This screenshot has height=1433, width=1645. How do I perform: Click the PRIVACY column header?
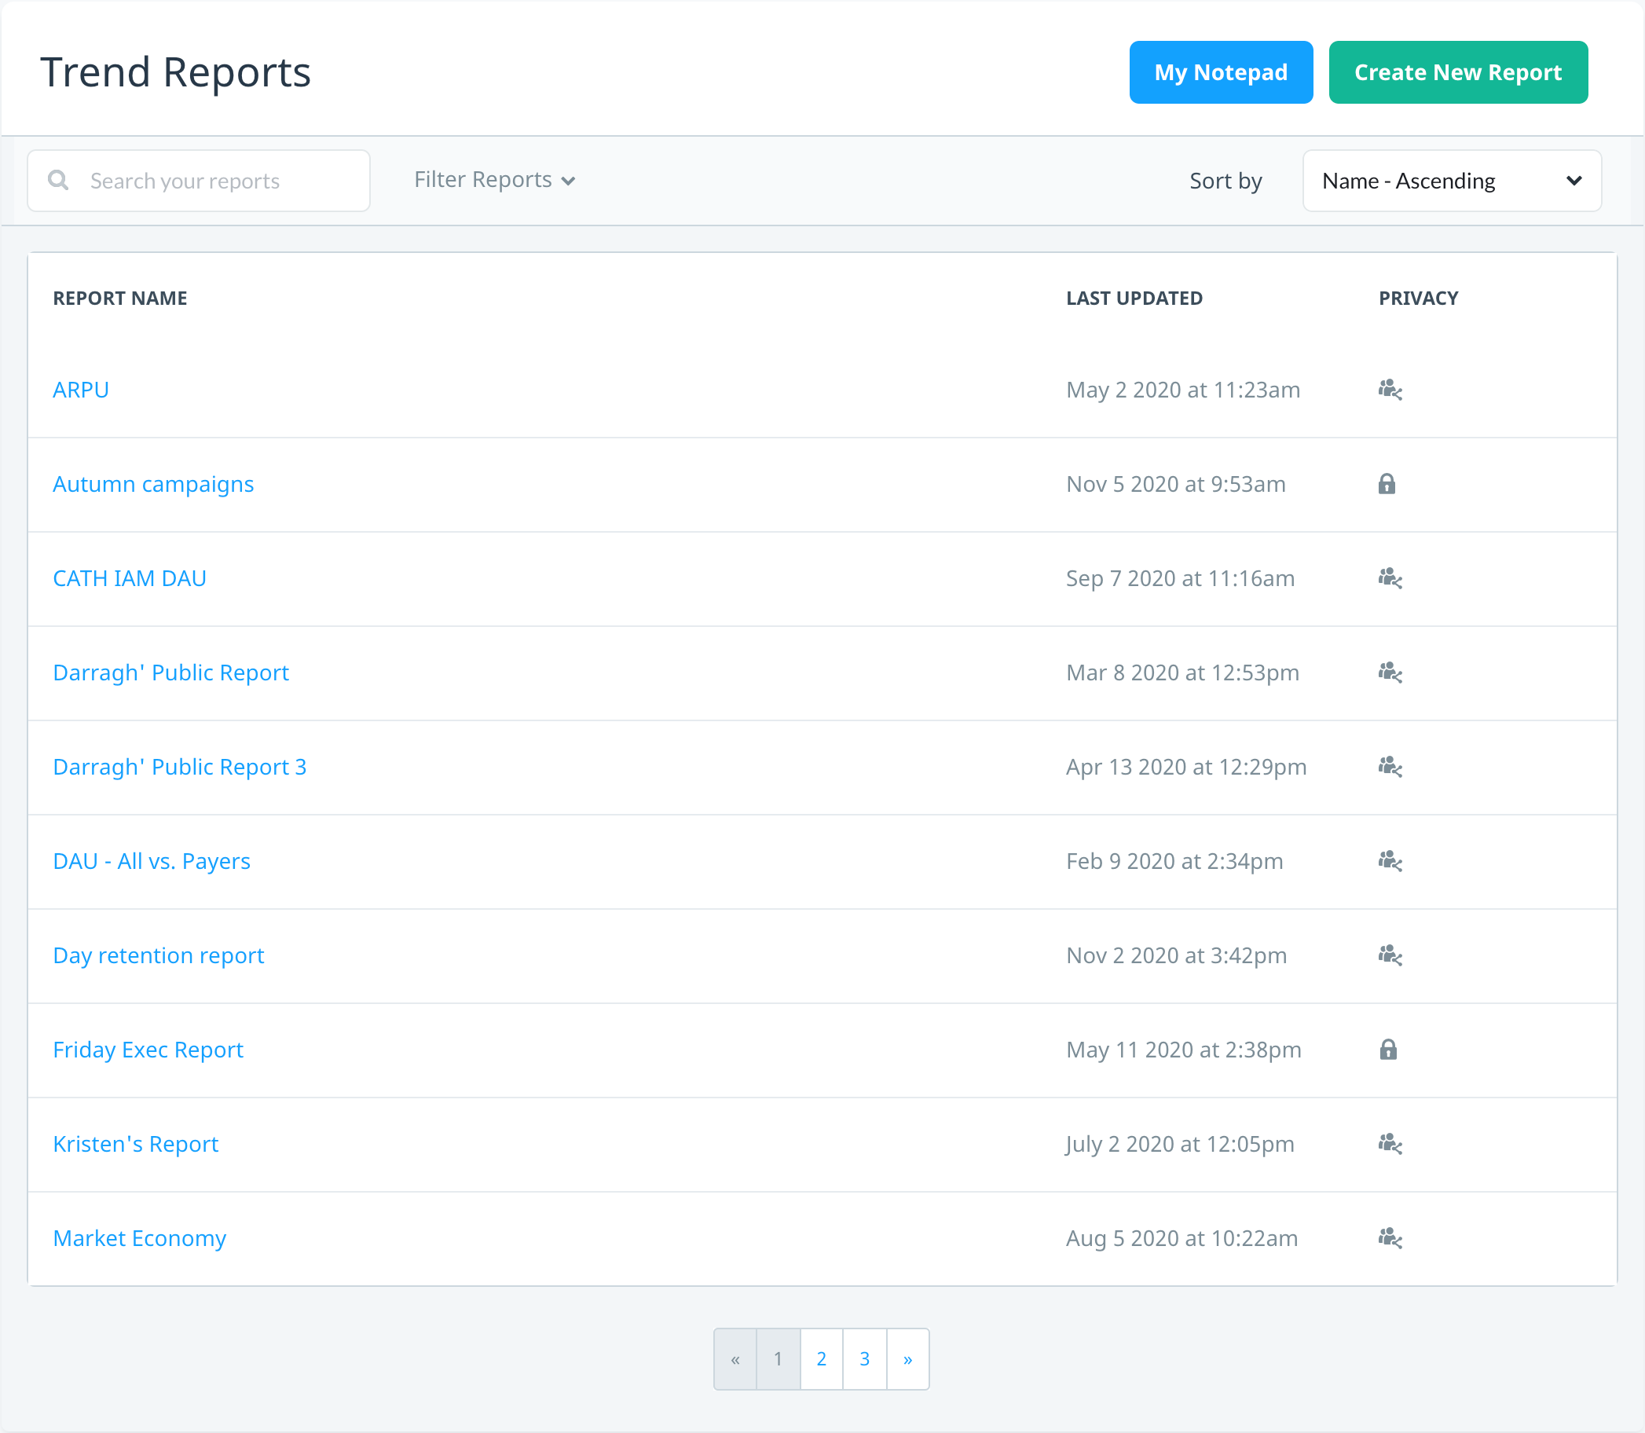(x=1418, y=299)
